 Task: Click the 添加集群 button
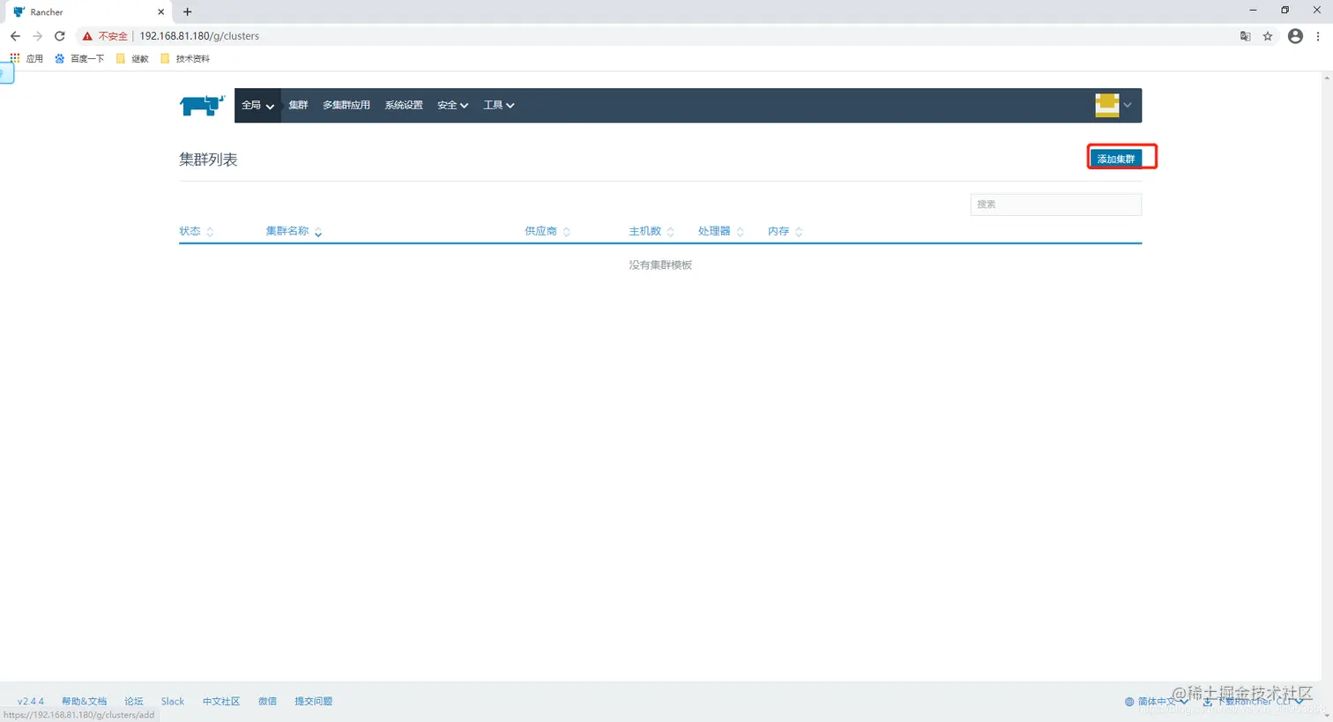point(1116,159)
